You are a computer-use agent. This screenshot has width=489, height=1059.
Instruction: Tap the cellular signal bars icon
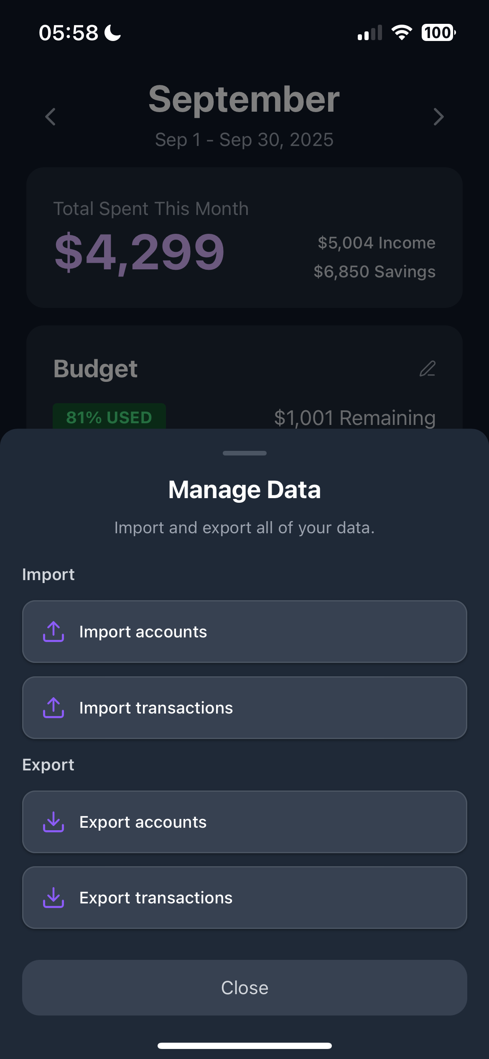[370, 33]
